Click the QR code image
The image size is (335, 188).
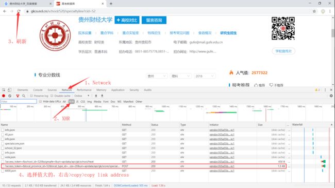pos(283,28)
